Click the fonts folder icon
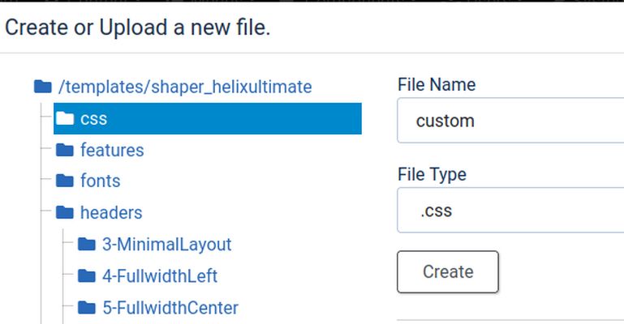Viewport: 624px width, 324px height. 65,181
